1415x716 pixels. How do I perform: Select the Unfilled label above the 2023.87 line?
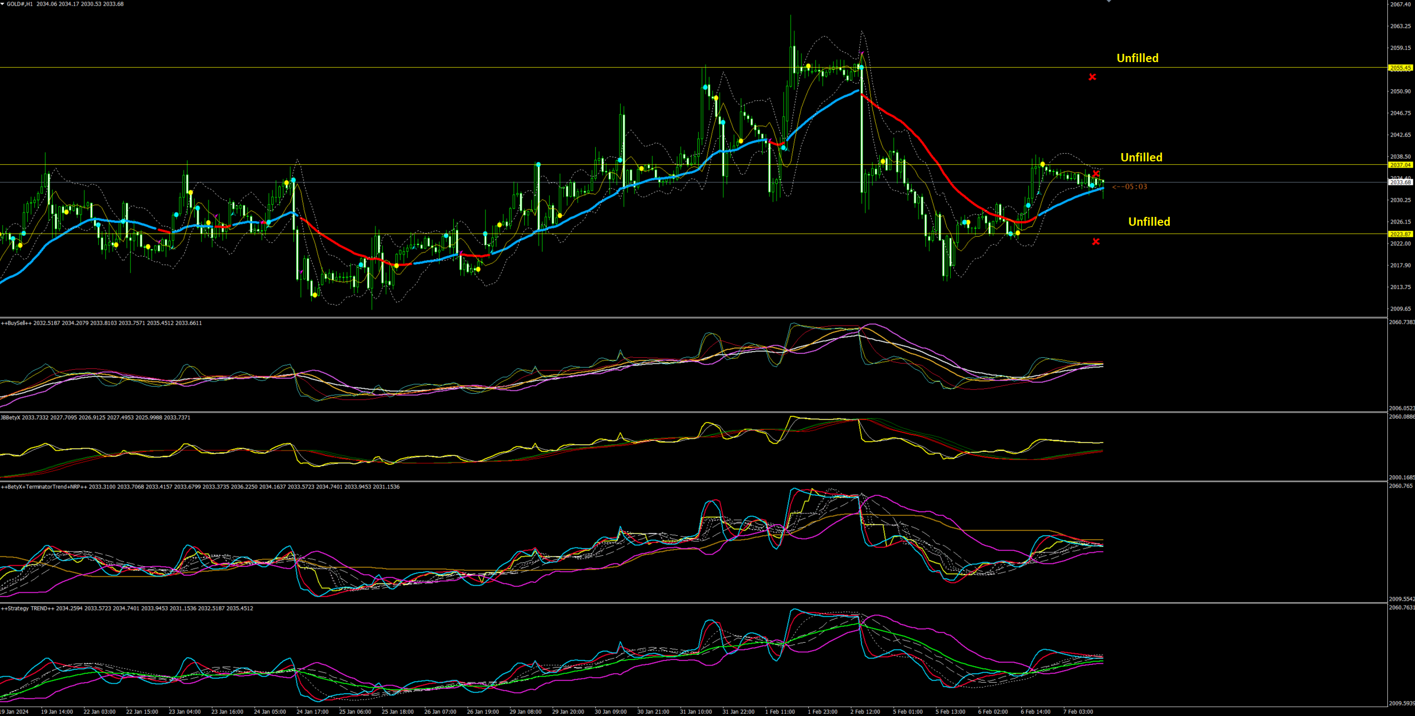[x=1149, y=222]
